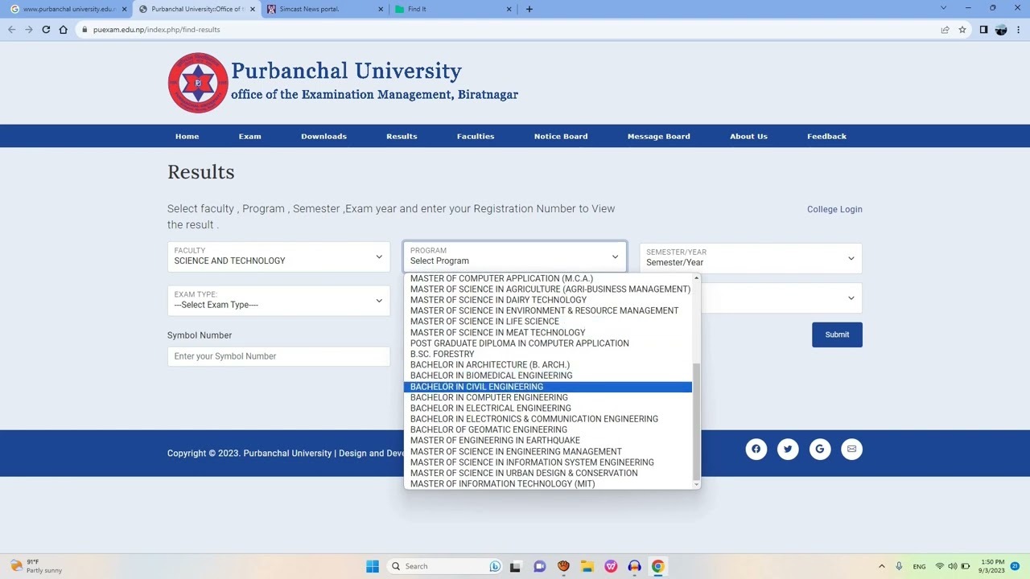This screenshot has width=1030, height=579.
Task: Select Bachelor in Computer Engineering option
Action: pos(547,397)
